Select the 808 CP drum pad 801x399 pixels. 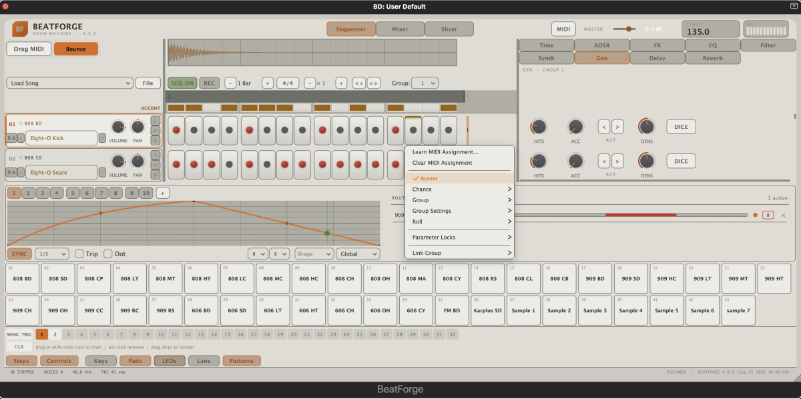point(94,278)
